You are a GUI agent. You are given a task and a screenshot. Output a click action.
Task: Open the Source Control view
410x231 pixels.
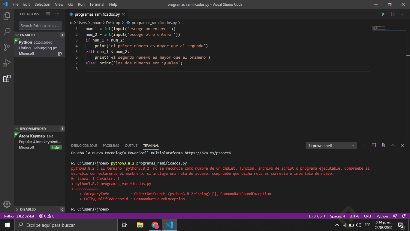click(7, 47)
